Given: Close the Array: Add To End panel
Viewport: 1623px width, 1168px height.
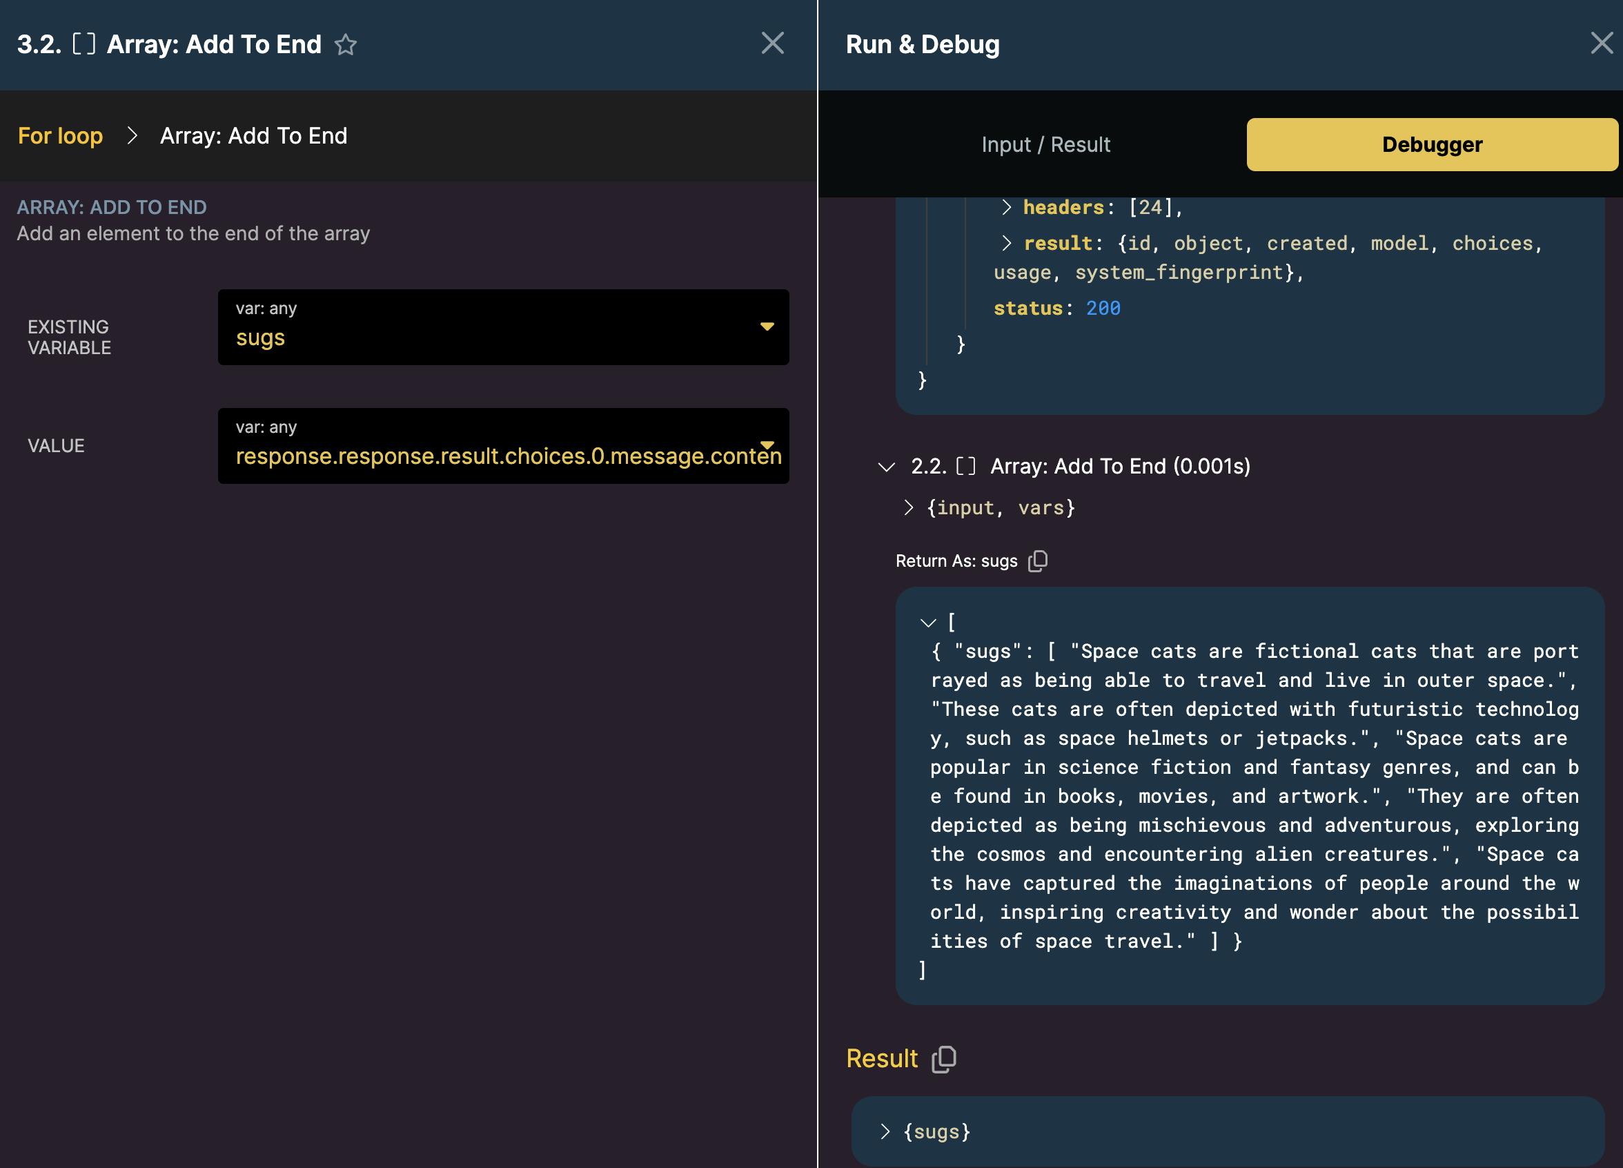Looking at the screenshot, I should (772, 43).
